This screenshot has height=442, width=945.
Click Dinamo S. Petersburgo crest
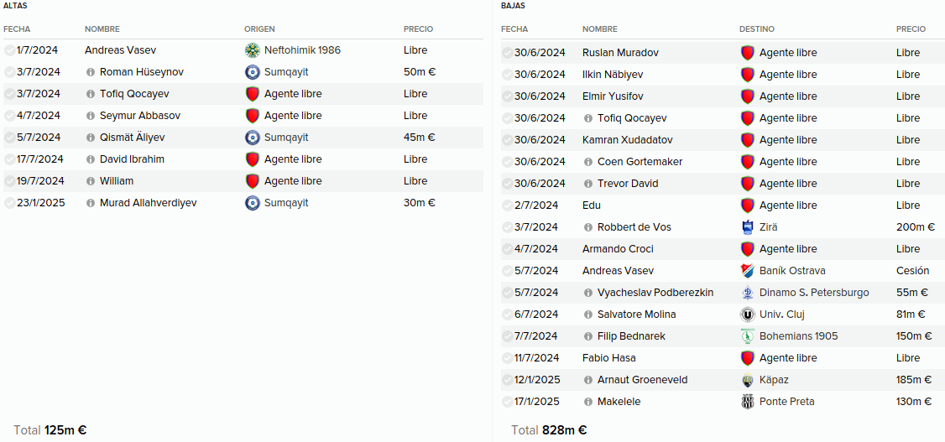point(747,293)
